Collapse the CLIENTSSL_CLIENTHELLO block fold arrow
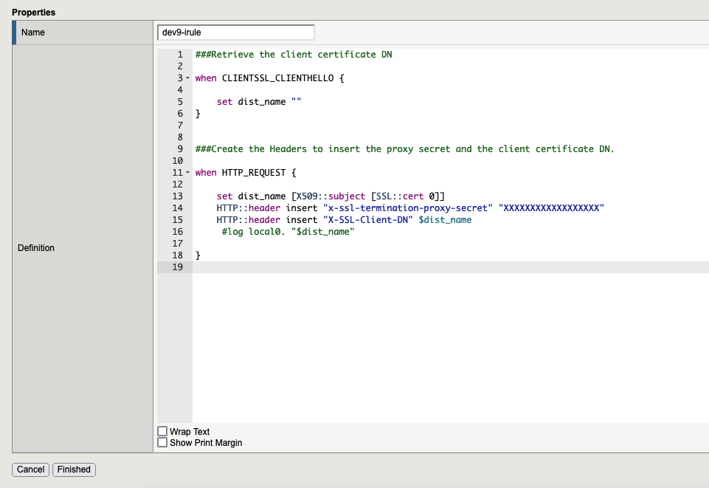The width and height of the screenshot is (709, 488). 187,78
